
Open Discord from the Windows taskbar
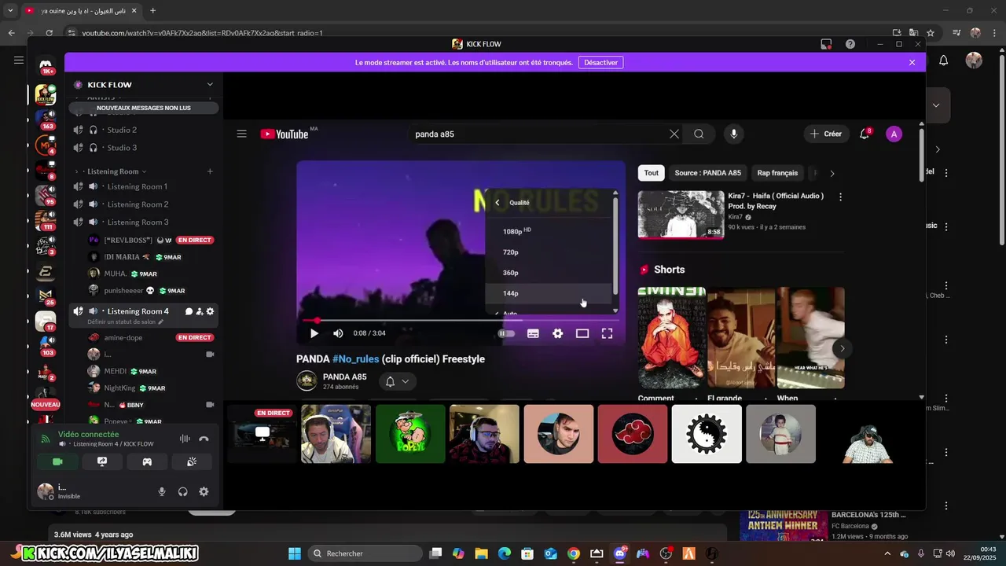[620, 553]
